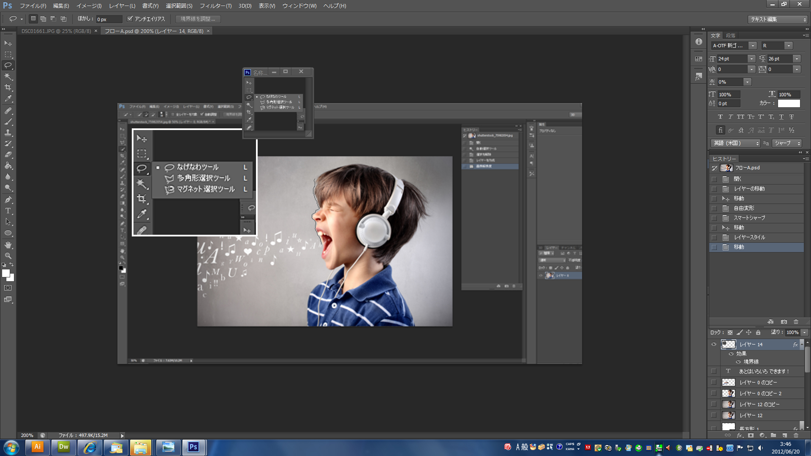The height and width of the screenshot is (456, 811).
Task: Select the Brush tool
Action: [x=8, y=122]
